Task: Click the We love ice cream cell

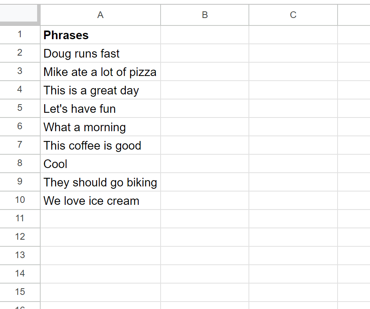Action: pos(100,200)
